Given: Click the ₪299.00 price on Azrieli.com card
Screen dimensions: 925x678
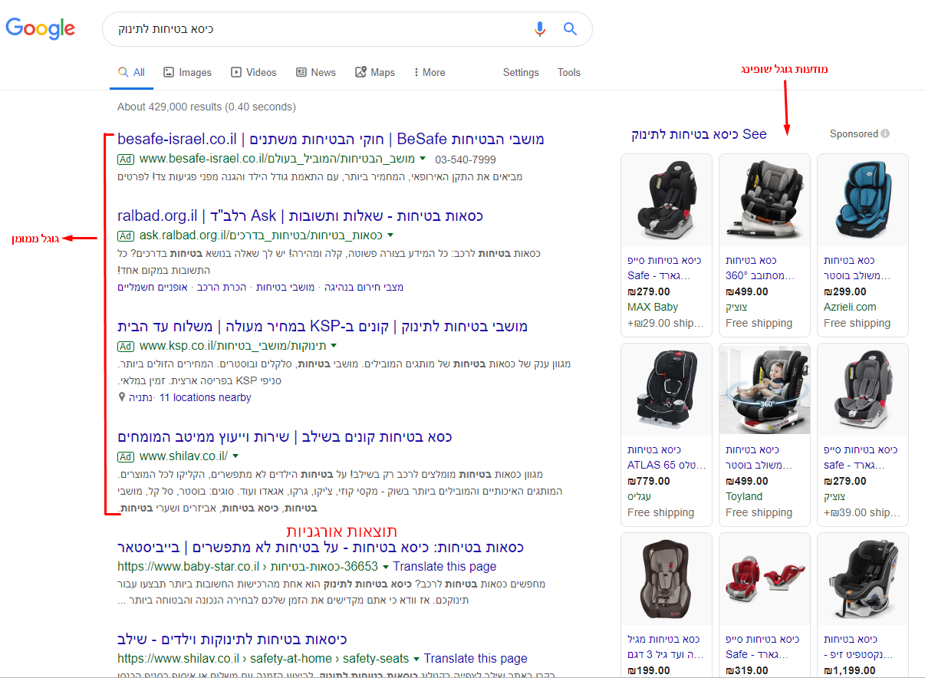Looking at the screenshot, I should tap(845, 291).
